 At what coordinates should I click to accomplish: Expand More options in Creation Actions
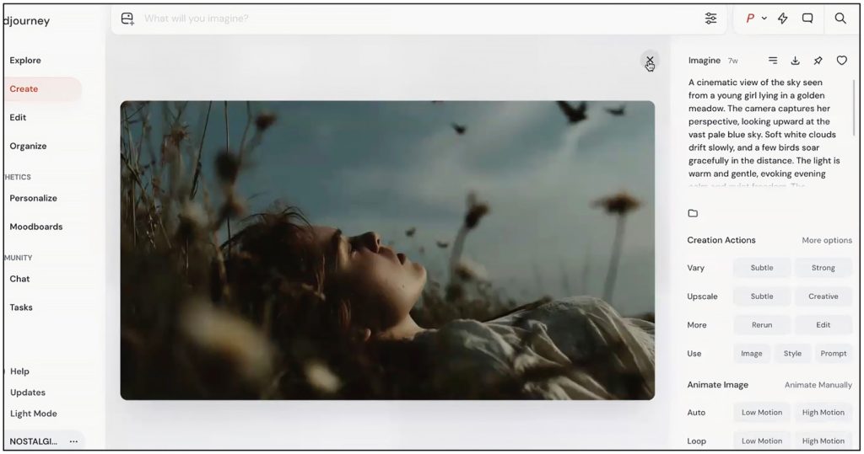click(x=826, y=240)
